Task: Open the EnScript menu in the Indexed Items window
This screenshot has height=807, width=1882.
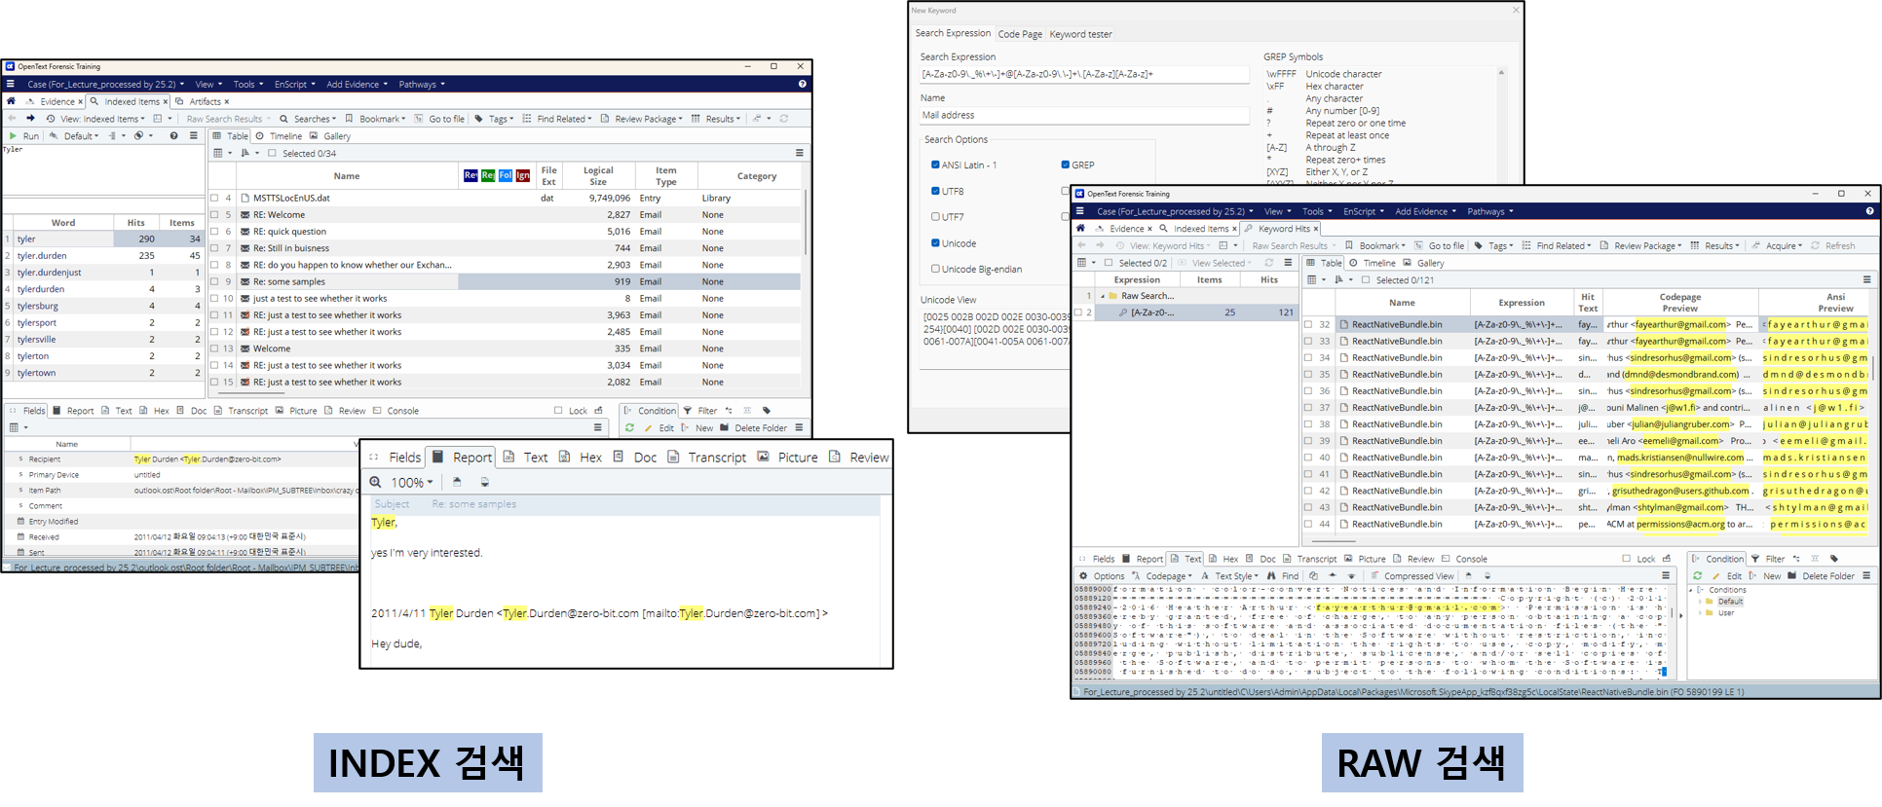Action: pos(295,85)
